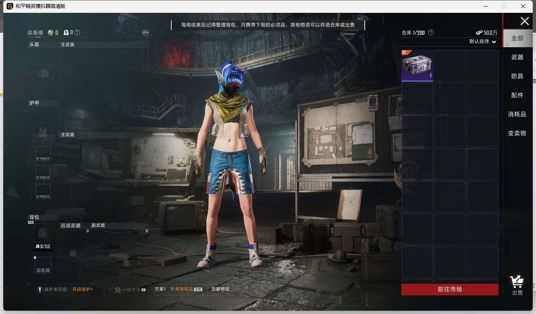Toggle the eye visibility icon near 战备值
The width and height of the screenshot is (536, 314).
tap(145, 32)
